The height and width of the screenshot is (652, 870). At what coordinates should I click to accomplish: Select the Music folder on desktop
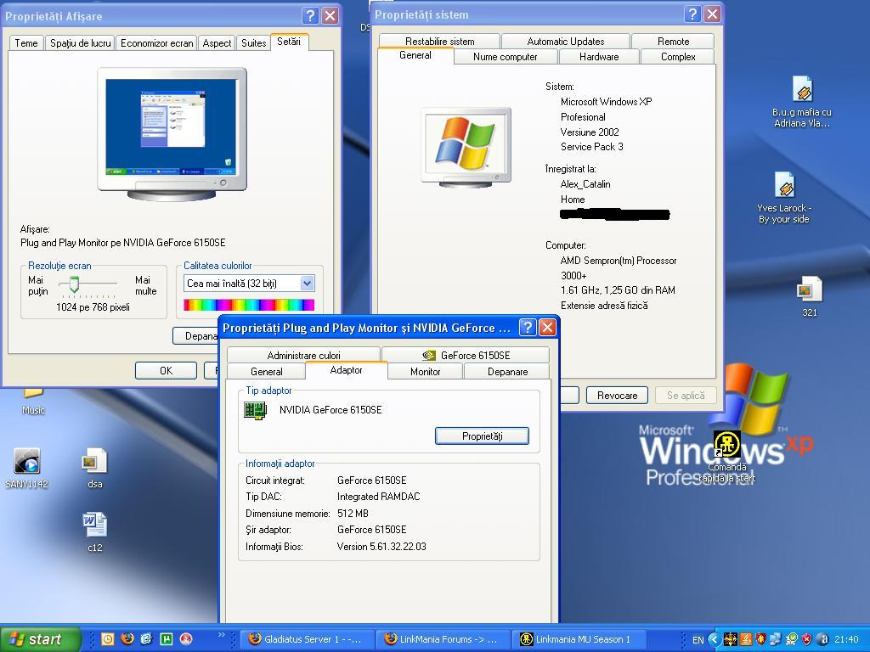point(33,402)
